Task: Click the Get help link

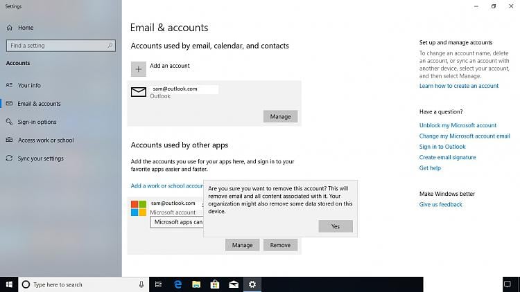Action: coord(430,168)
